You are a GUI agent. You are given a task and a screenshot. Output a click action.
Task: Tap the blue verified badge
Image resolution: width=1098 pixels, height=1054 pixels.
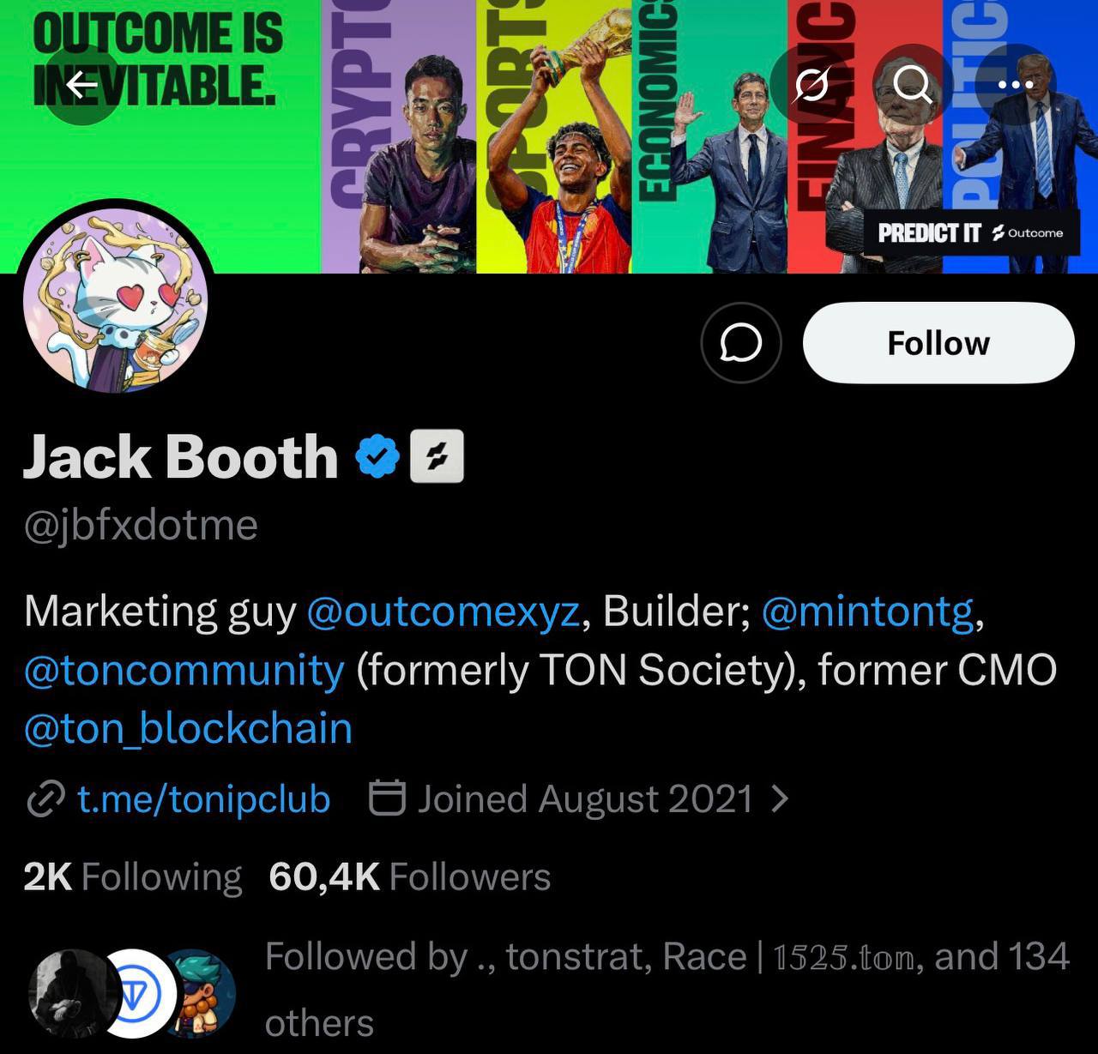(378, 456)
